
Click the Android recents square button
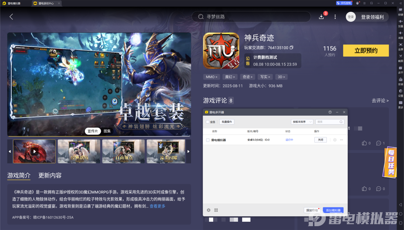click(400, 222)
